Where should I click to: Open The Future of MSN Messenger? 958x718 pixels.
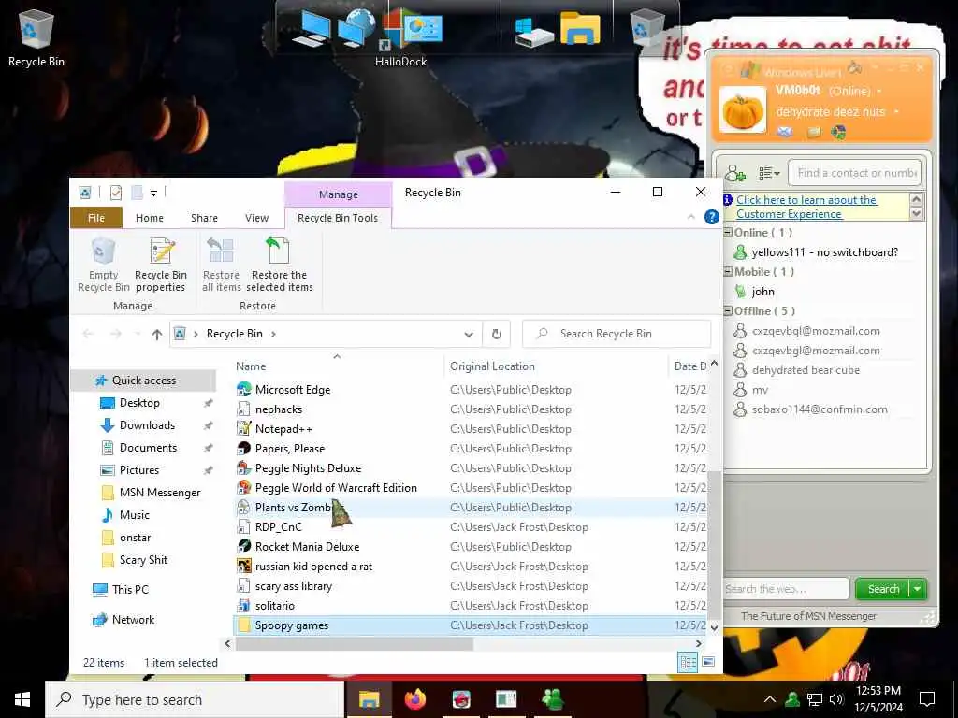point(808,616)
